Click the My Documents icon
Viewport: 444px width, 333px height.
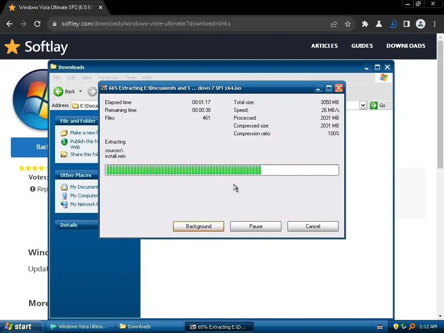pos(64,187)
